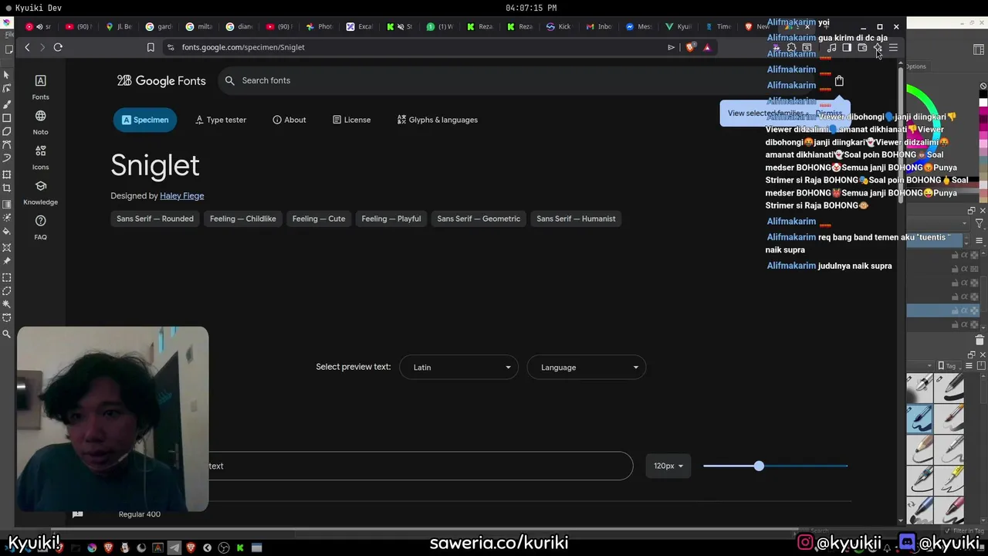Screen dimensions: 988x556
Task: Open the Knowledge section in sidebar
Action: [40, 192]
